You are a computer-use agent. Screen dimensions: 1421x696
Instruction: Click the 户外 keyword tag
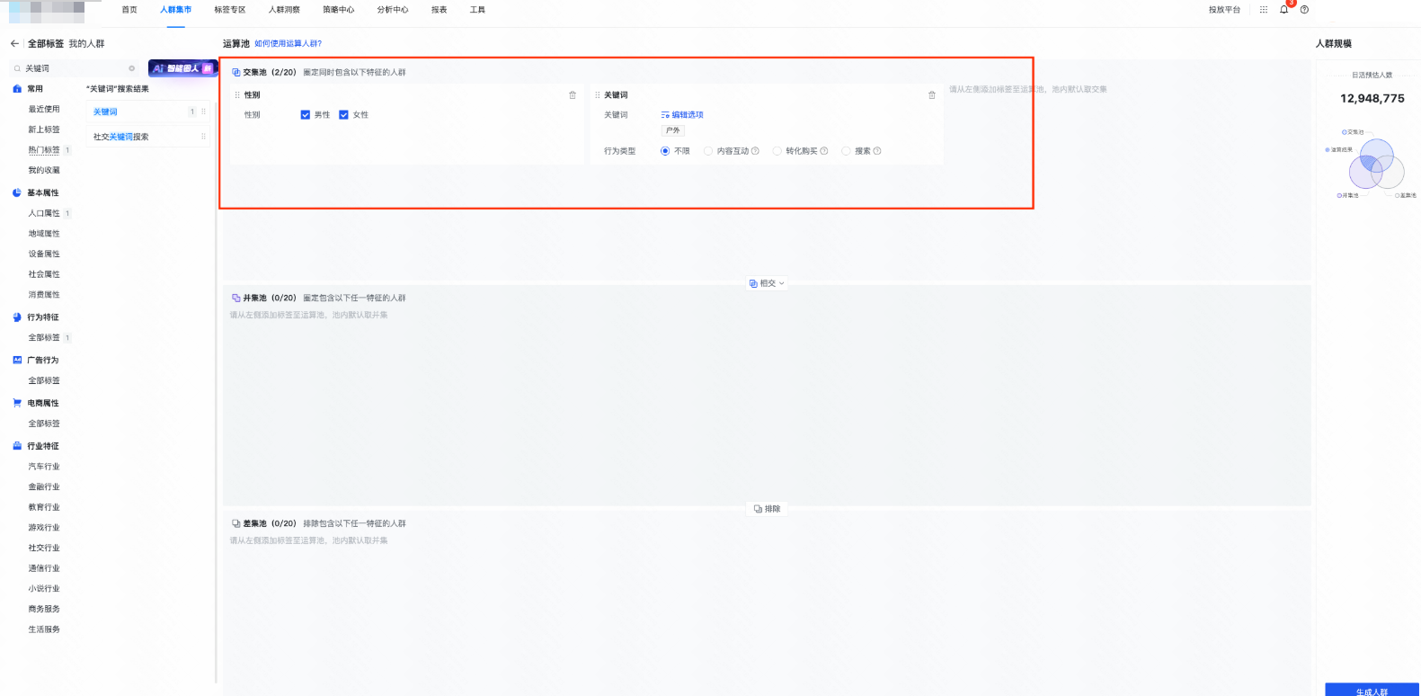pyautogui.click(x=673, y=130)
